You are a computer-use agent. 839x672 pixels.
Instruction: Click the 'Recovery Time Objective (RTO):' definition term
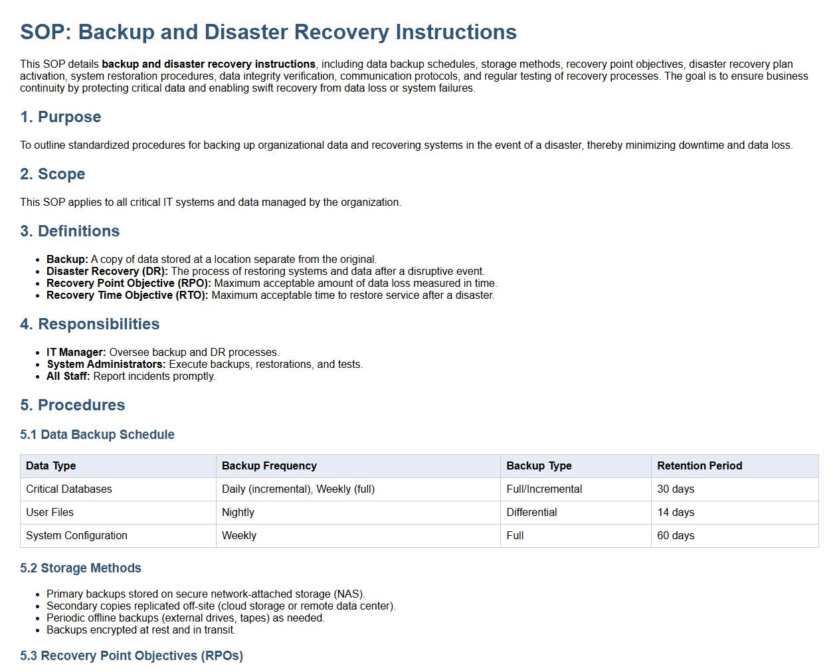128,295
